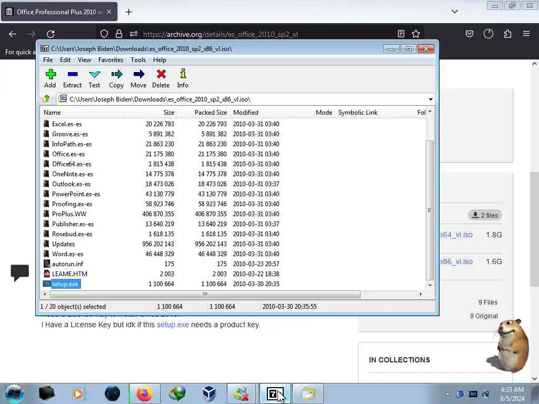Select the Groove.es-es folder
The height and width of the screenshot is (404, 539).
[x=70, y=134]
